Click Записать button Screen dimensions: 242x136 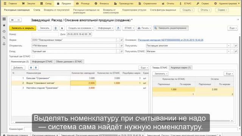point(45,28)
